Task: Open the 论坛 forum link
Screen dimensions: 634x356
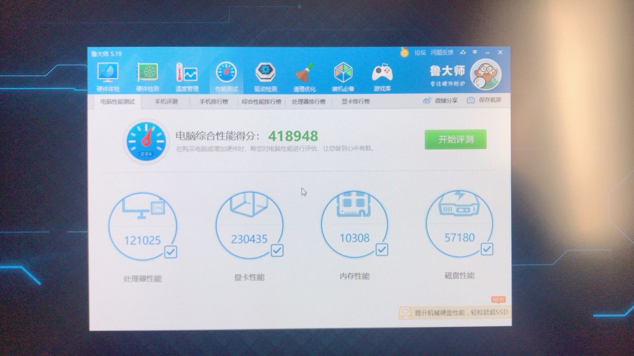Action: click(x=420, y=52)
